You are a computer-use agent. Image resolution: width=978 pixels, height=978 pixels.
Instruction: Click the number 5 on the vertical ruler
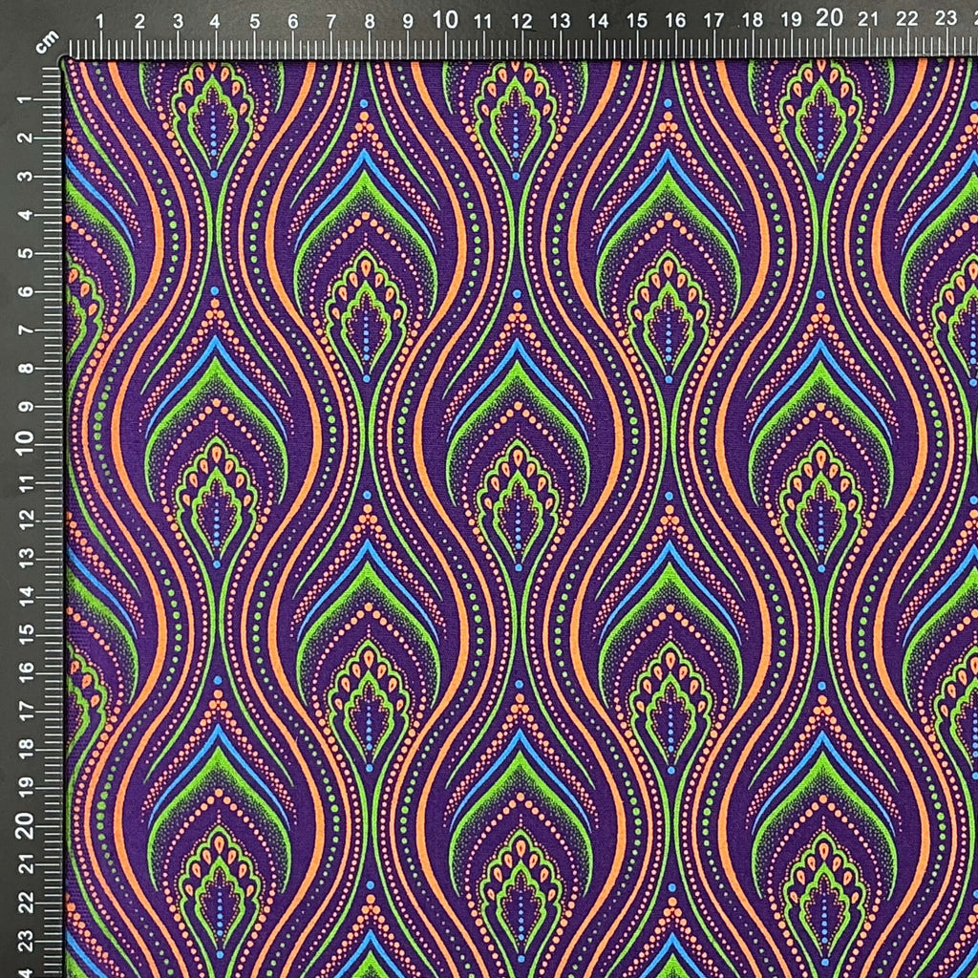coord(26,252)
